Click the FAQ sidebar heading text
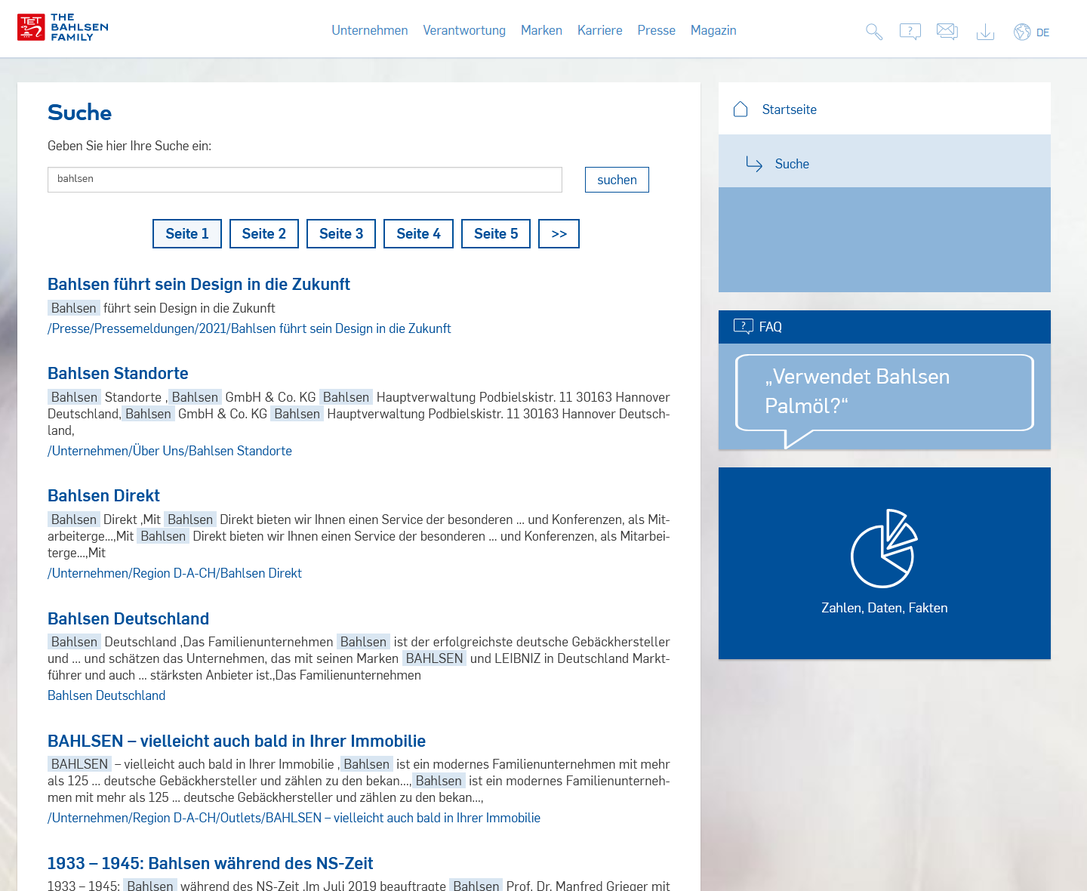1087x891 pixels. [771, 327]
